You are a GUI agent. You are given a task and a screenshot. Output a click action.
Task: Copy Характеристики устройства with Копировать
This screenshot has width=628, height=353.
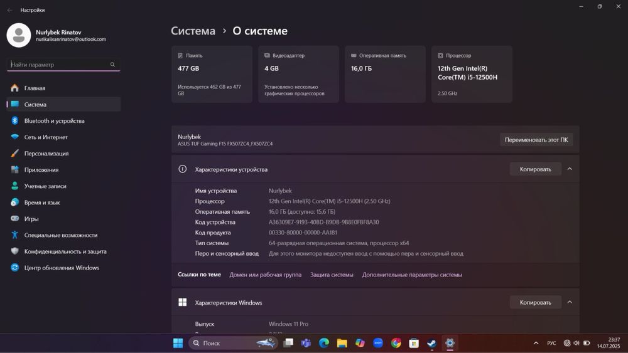click(536, 169)
